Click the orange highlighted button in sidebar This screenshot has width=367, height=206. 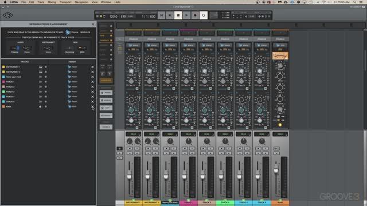pos(106,80)
